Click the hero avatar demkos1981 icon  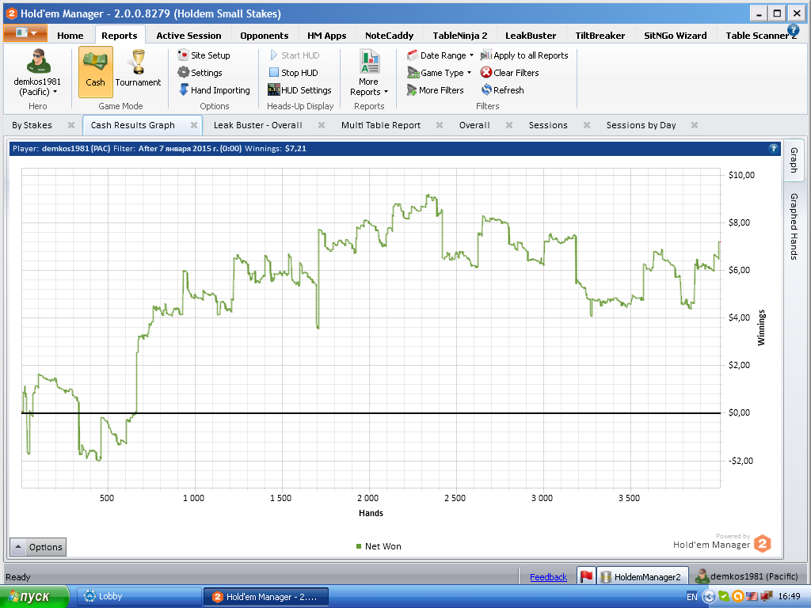coord(38,62)
